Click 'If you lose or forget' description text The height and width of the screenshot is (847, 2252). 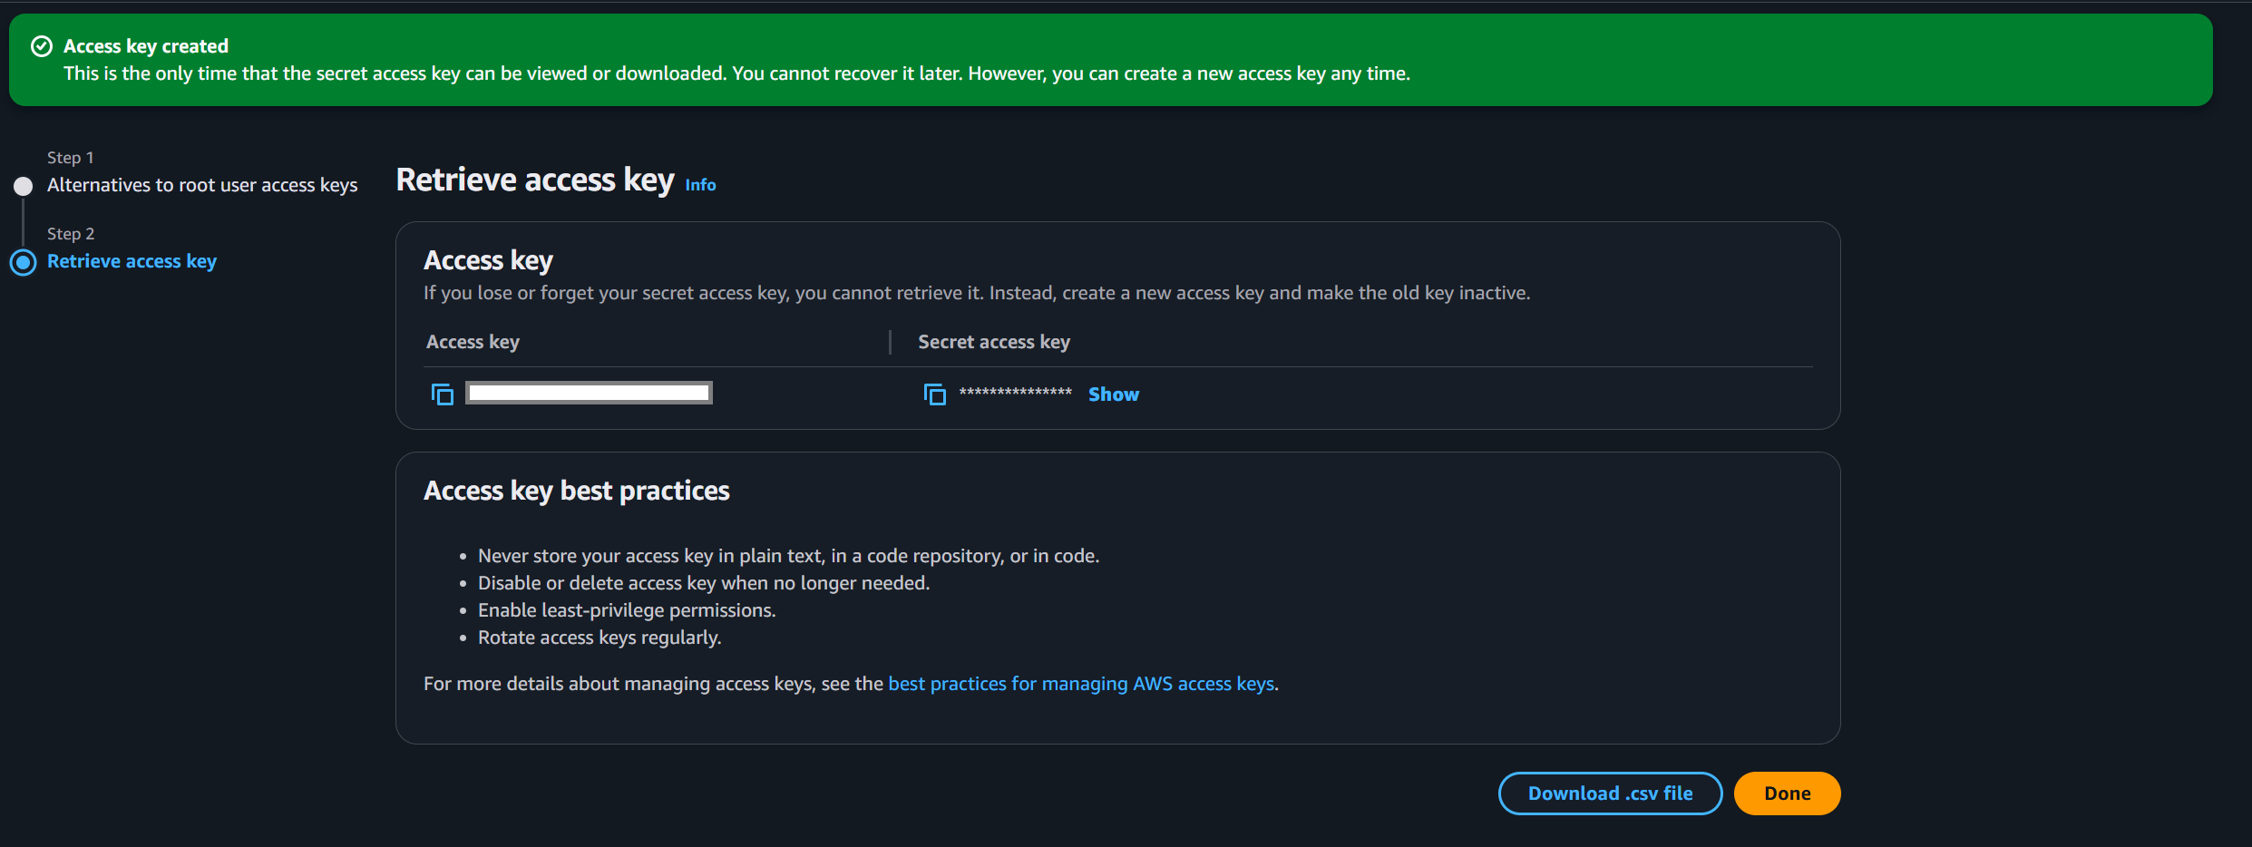coord(977,293)
